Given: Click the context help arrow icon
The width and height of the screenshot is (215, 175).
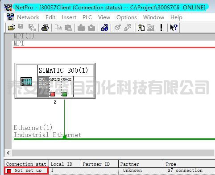Looking at the screenshot, I should [174, 28].
